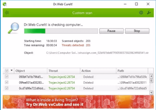Screen dimensions: 156x110
Task: Open settings via the wrench icon
Action: click(x=149, y=13)
